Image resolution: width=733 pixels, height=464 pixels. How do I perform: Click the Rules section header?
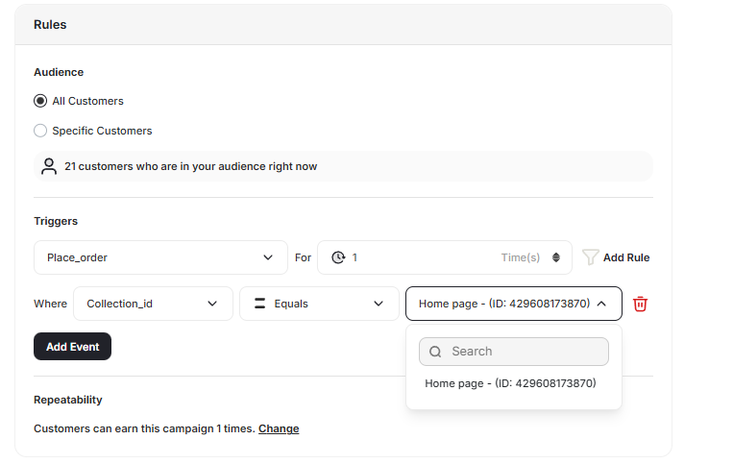50,24
